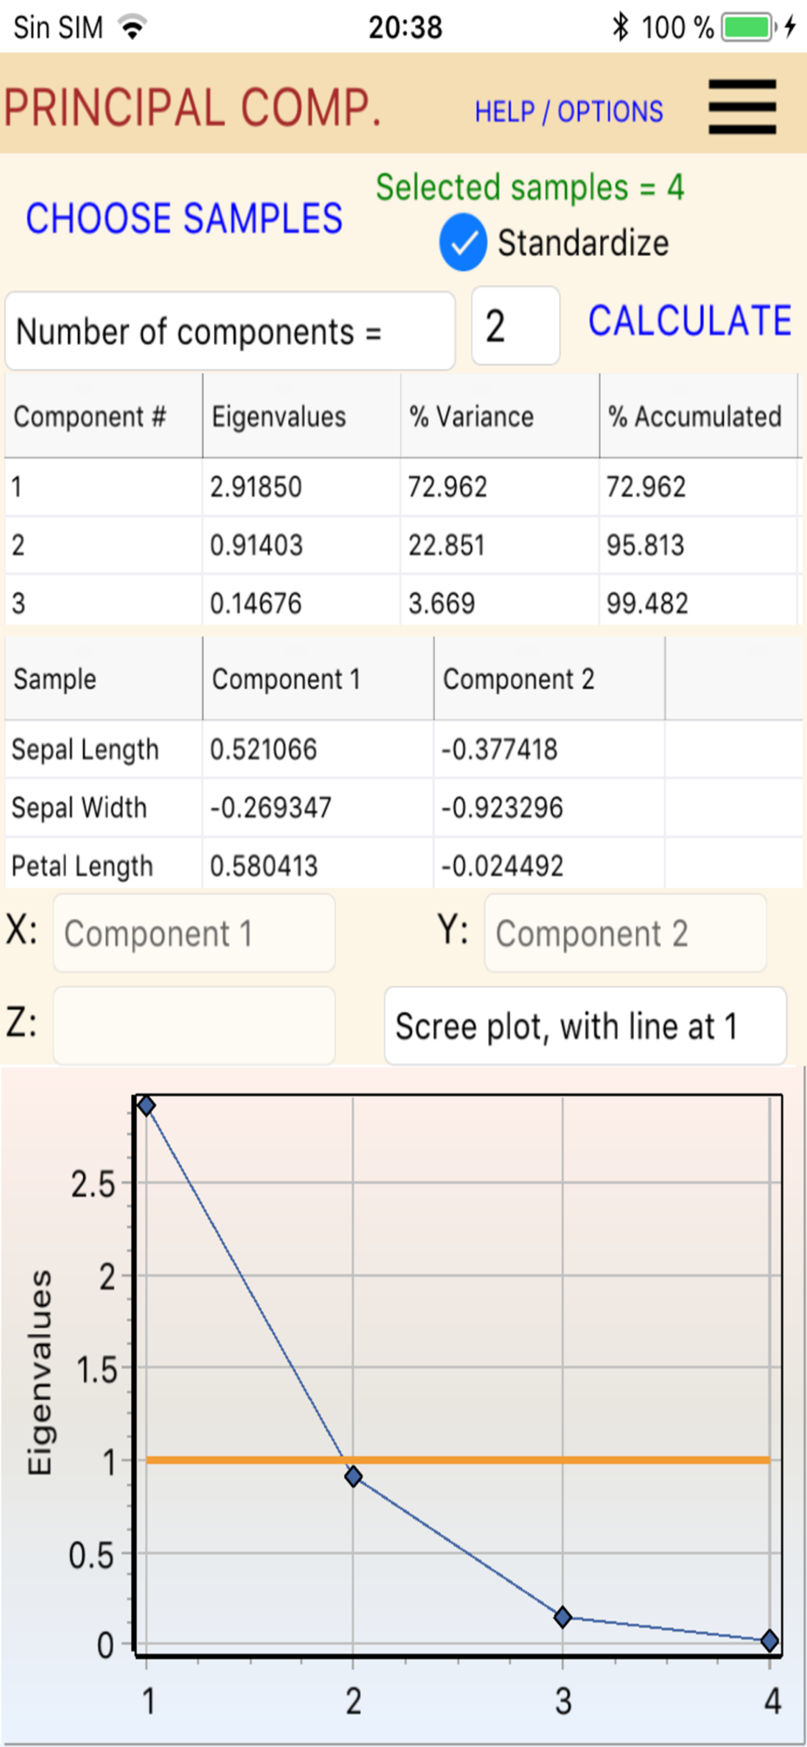Viewport: 807px width, 1747px height.
Task: Select diamond marker at component 4
Action: click(x=769, y=1640)
